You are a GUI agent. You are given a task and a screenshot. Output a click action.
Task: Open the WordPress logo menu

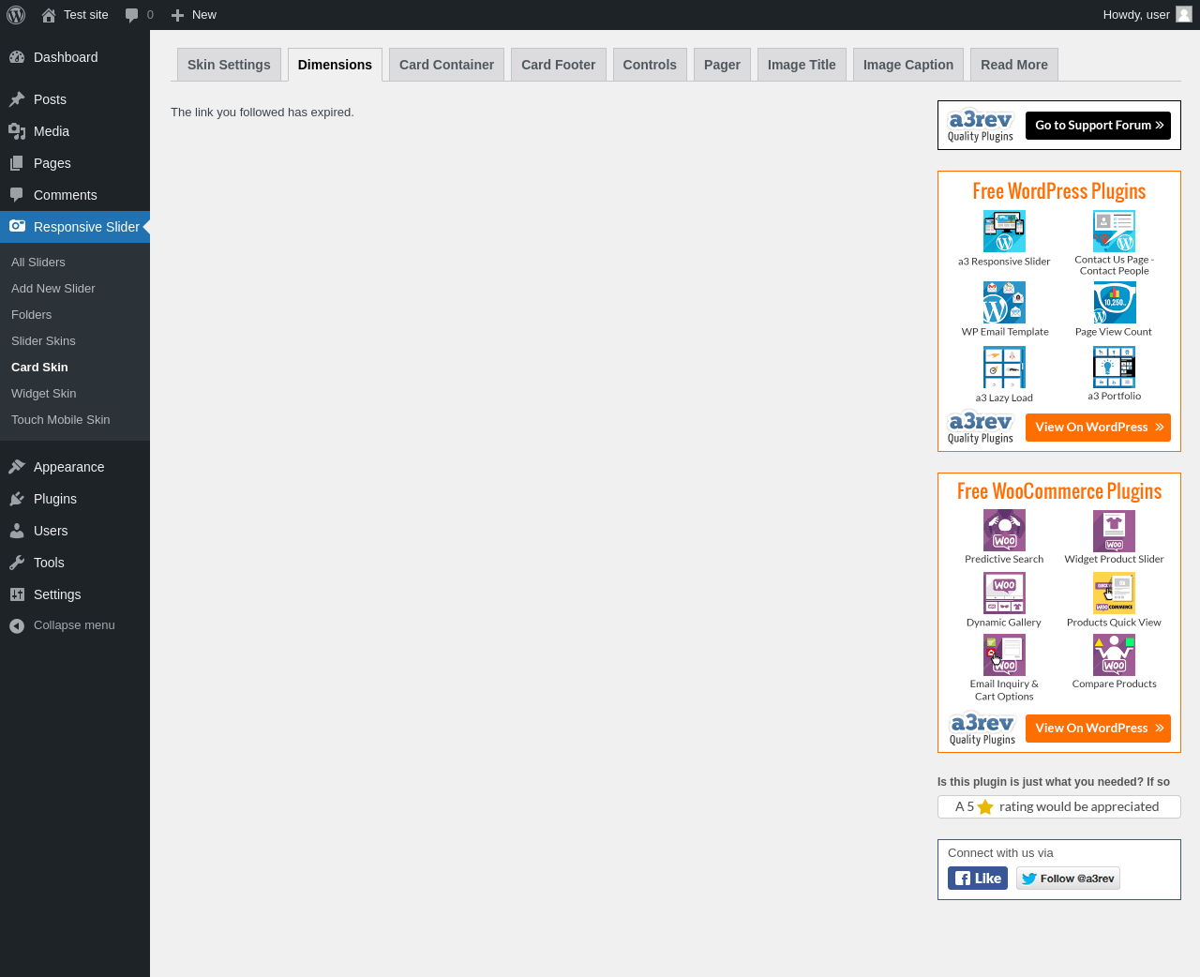point(16,15)
